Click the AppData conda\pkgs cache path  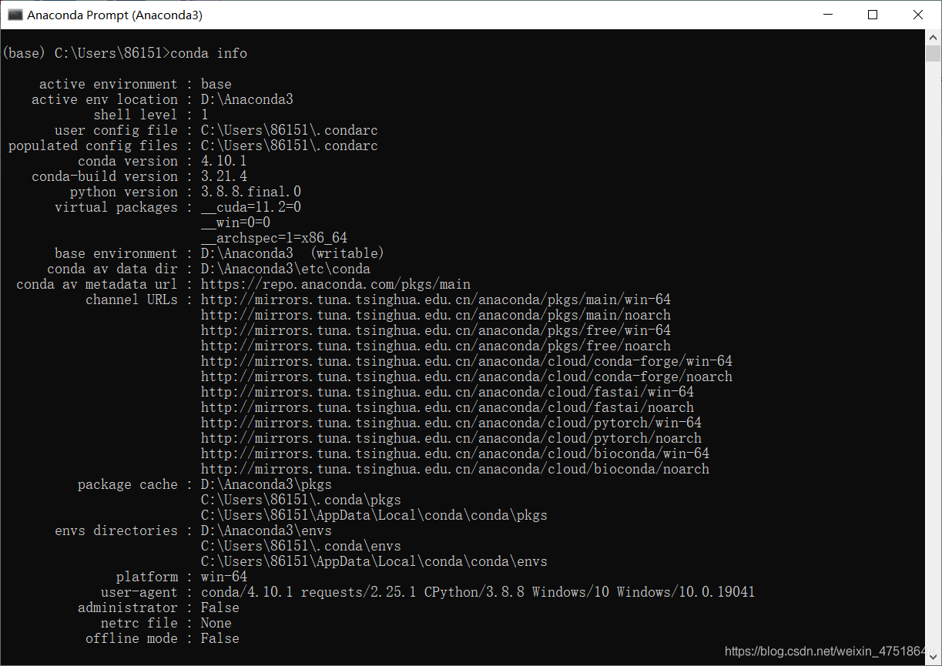374,515
